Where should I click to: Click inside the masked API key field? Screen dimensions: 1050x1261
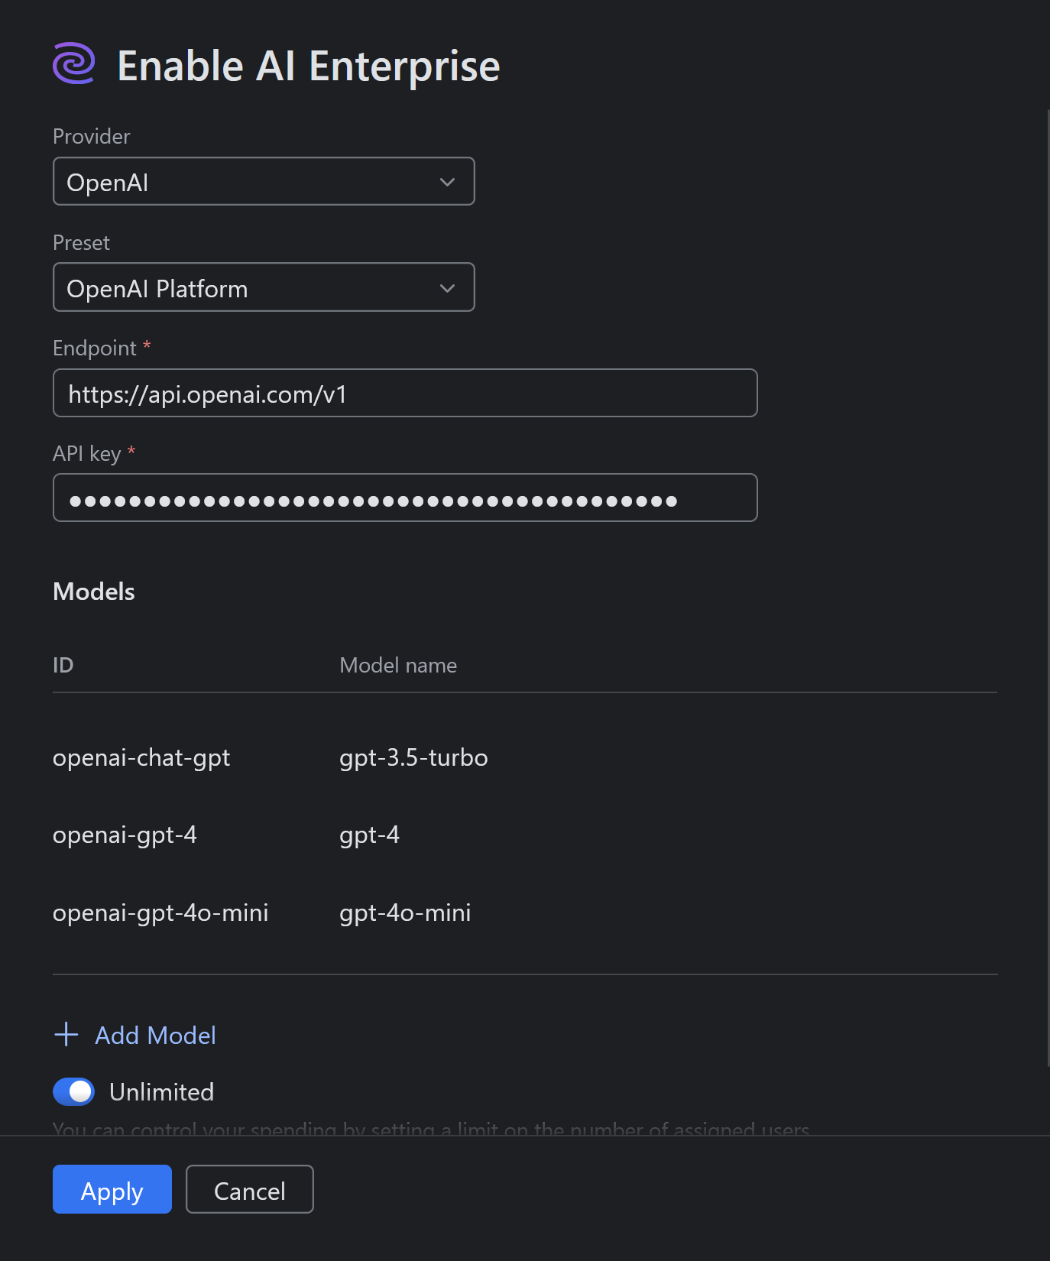pyautogui.click(x=405, y=498)
